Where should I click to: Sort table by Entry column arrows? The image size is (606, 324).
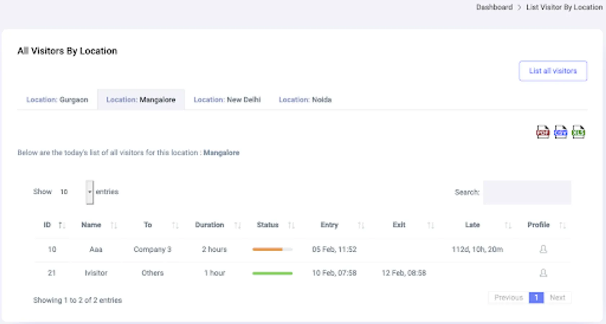361,225
